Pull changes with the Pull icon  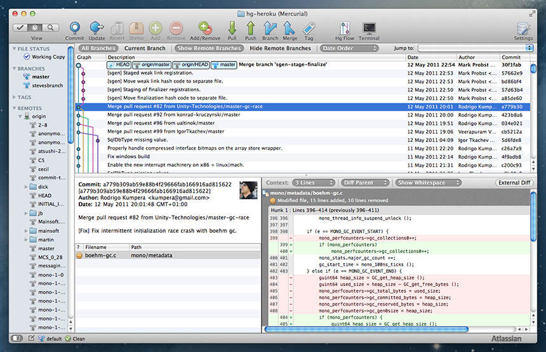(x=232, y=29)
